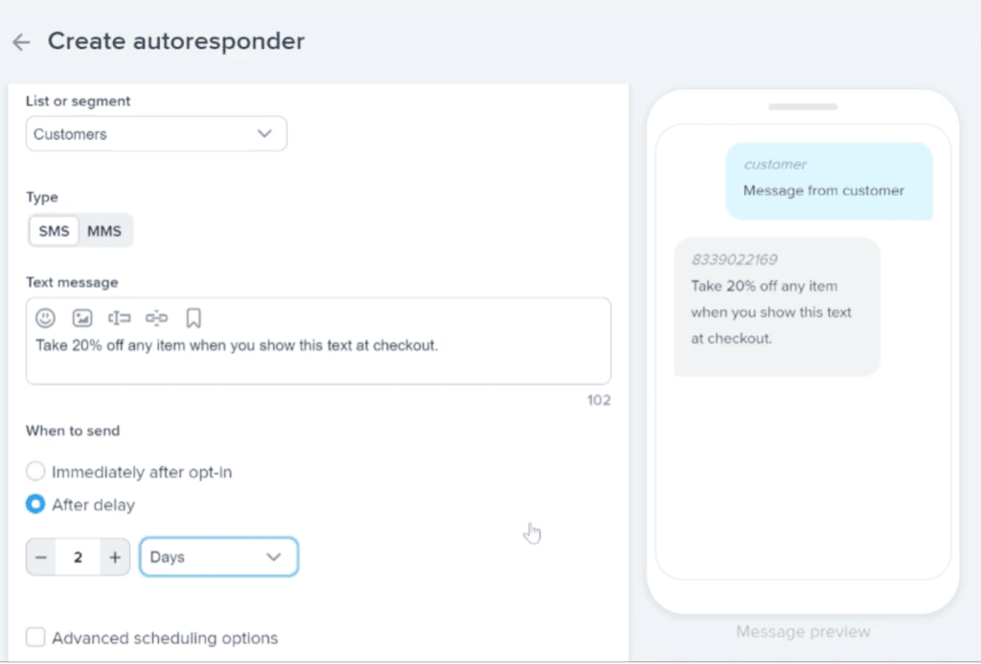Decrease delay with the minus button

pos(41,558)
